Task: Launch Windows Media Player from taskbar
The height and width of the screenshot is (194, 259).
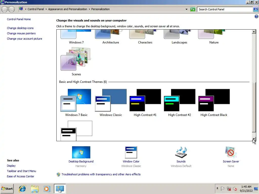Action: (x=47, y=188)
